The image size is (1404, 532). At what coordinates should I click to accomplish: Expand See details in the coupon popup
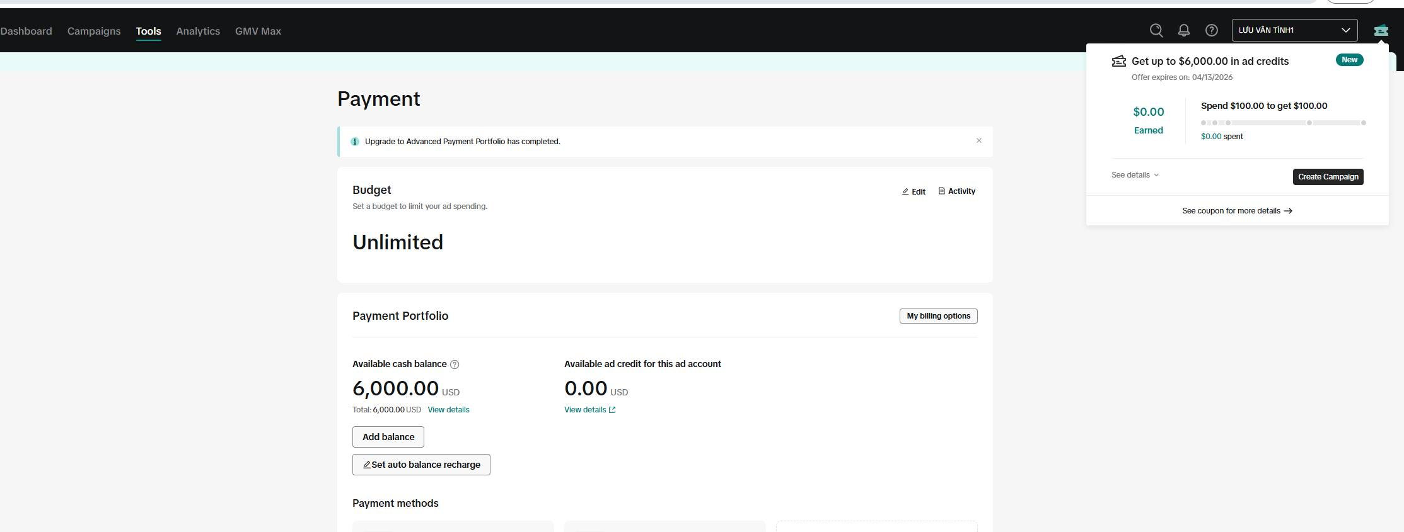(1135, 175)
